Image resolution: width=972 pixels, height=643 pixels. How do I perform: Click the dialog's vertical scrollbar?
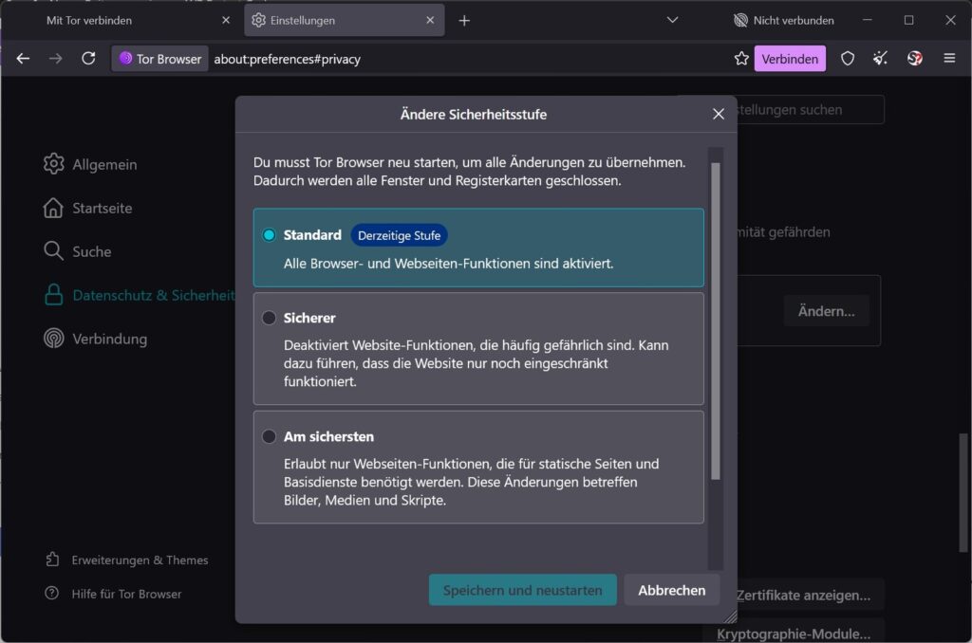[x=716, y=321]
